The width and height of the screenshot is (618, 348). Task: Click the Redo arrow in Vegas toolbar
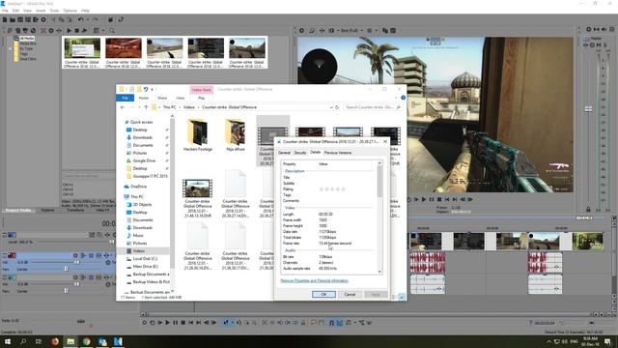click(95, 19)
